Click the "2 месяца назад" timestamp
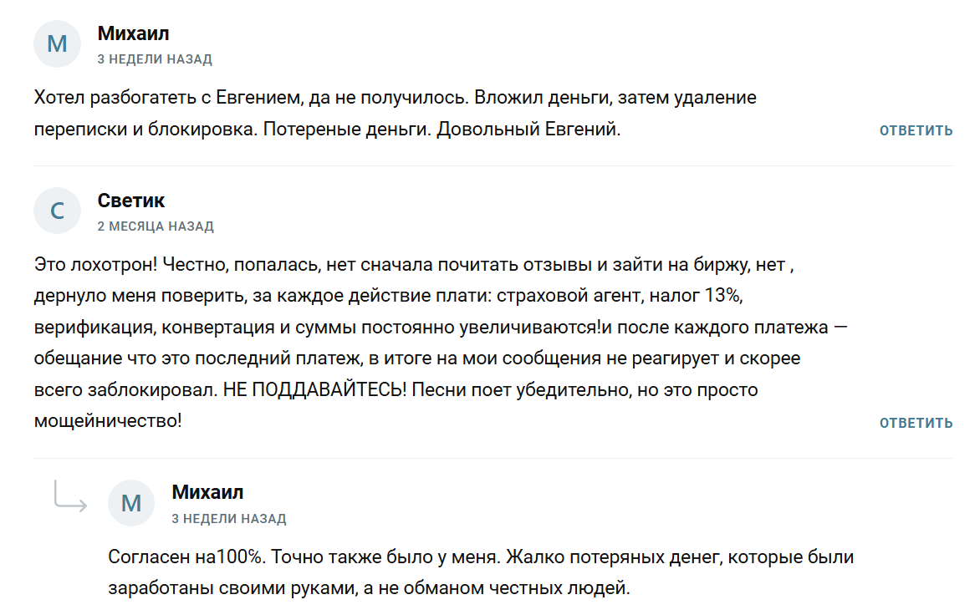The height and width of the screenshot is (615, 980). tap(156, 226)
